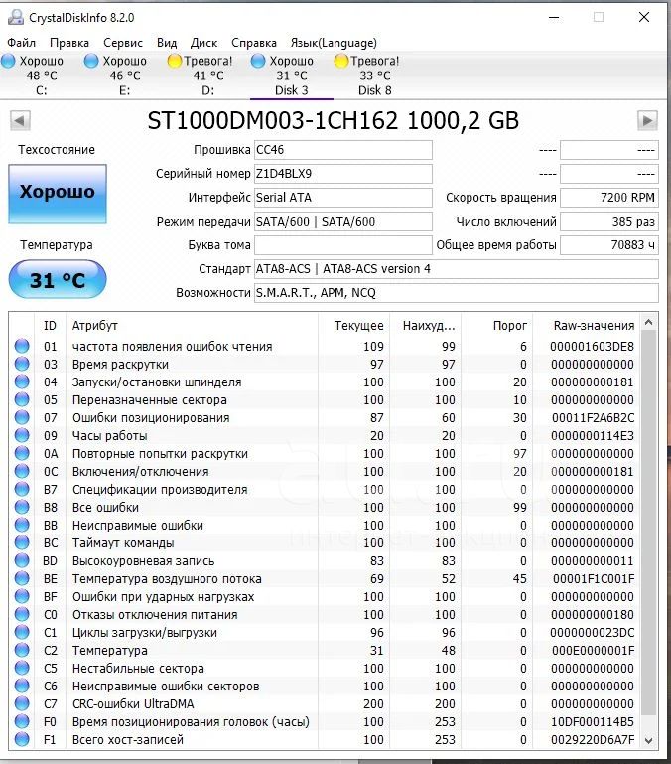Click status icon for attribute BB row
671x764 pixels.
coord(22,525)
